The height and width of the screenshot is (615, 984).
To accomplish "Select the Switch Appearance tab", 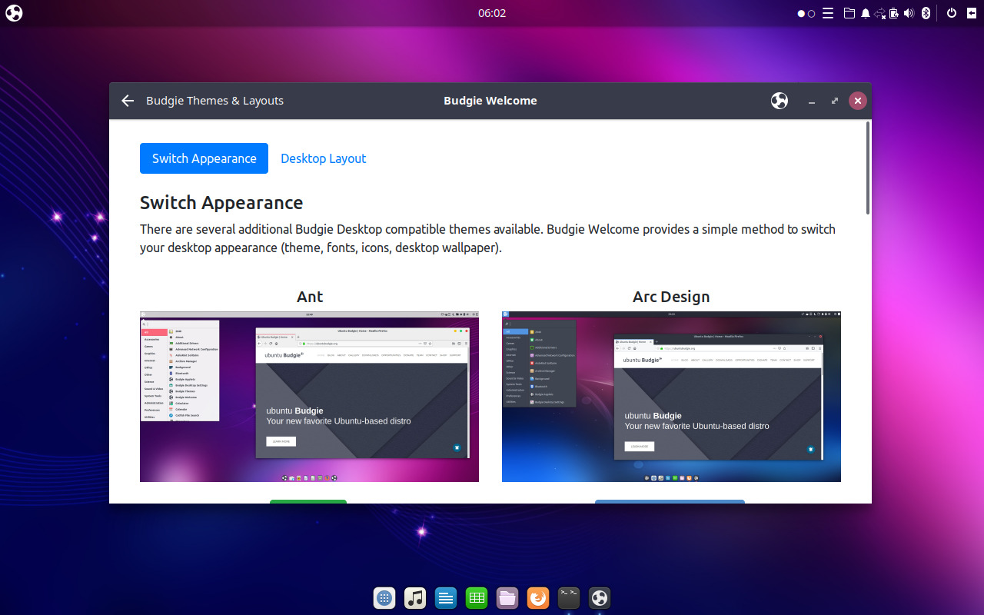I will point(204,158).
